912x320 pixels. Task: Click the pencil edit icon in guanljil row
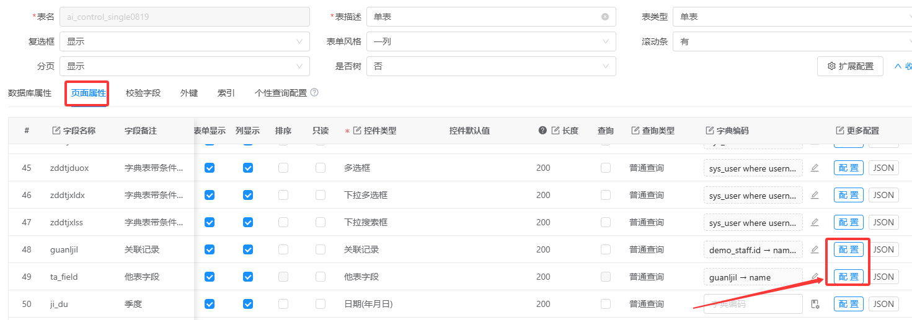coord(815,249)
